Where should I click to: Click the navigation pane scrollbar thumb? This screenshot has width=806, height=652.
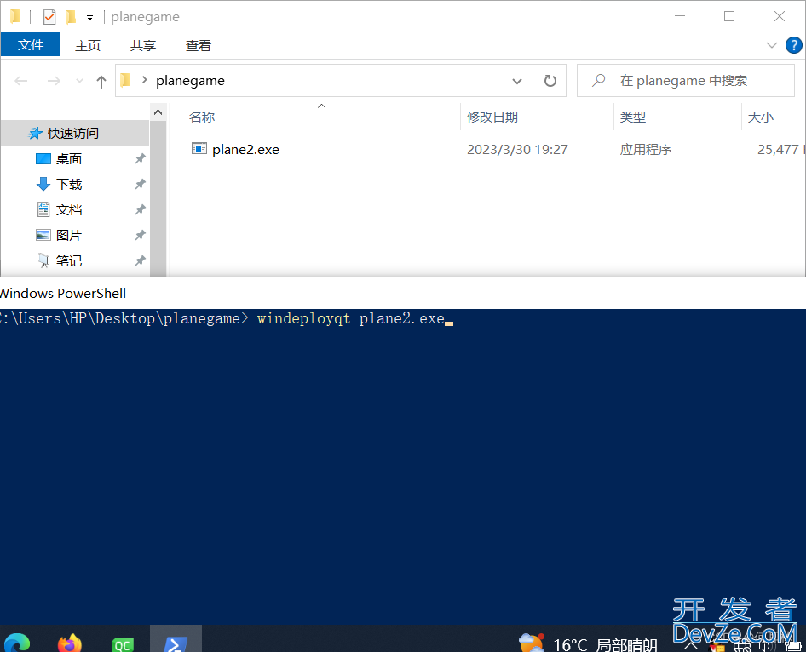158,198
